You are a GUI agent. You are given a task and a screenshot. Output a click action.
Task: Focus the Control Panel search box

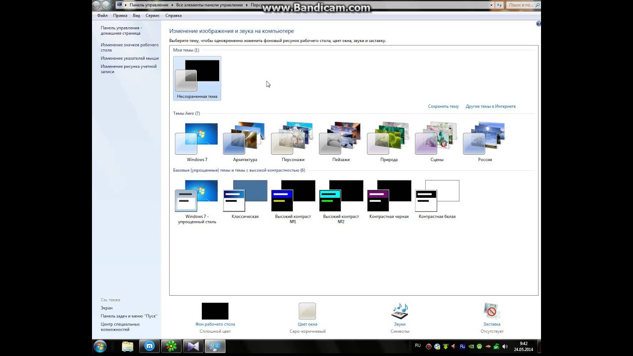(523, 5)
